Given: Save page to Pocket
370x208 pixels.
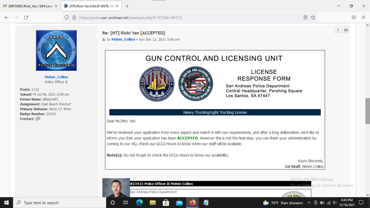Looking at the screenshot, I should (x=353, y=17).
